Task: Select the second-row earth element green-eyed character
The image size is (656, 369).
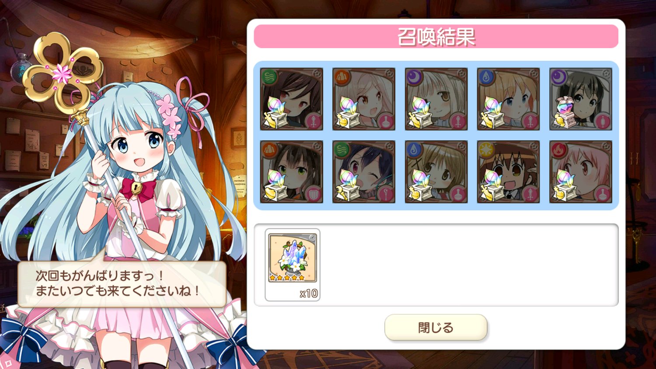Action: [292, 172]
